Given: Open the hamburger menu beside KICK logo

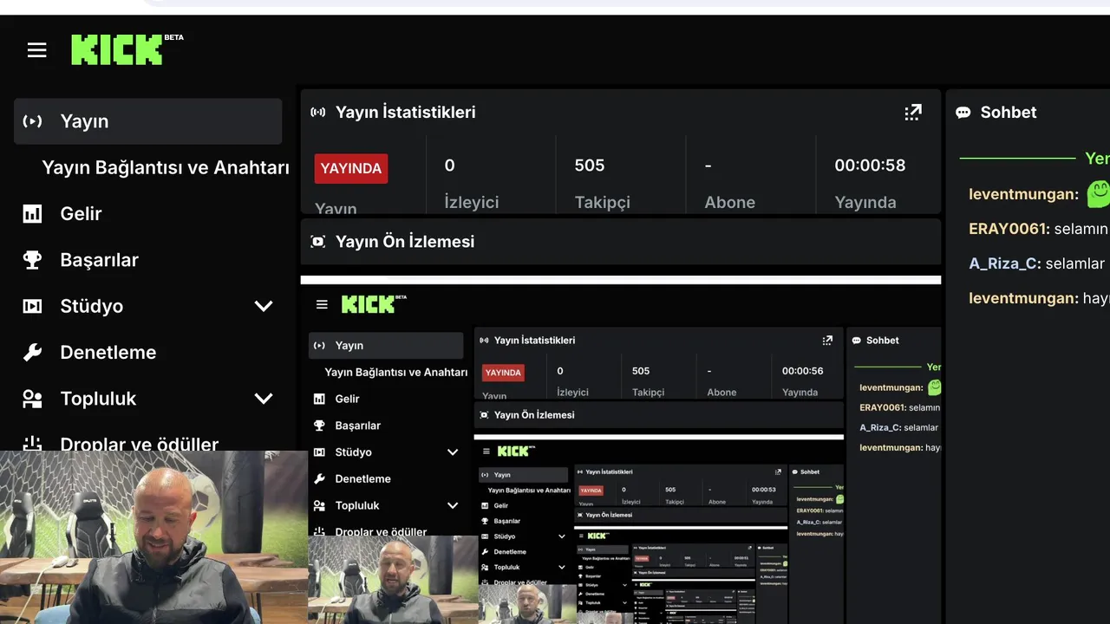Looking at the screenshot, I should point(36,50).
